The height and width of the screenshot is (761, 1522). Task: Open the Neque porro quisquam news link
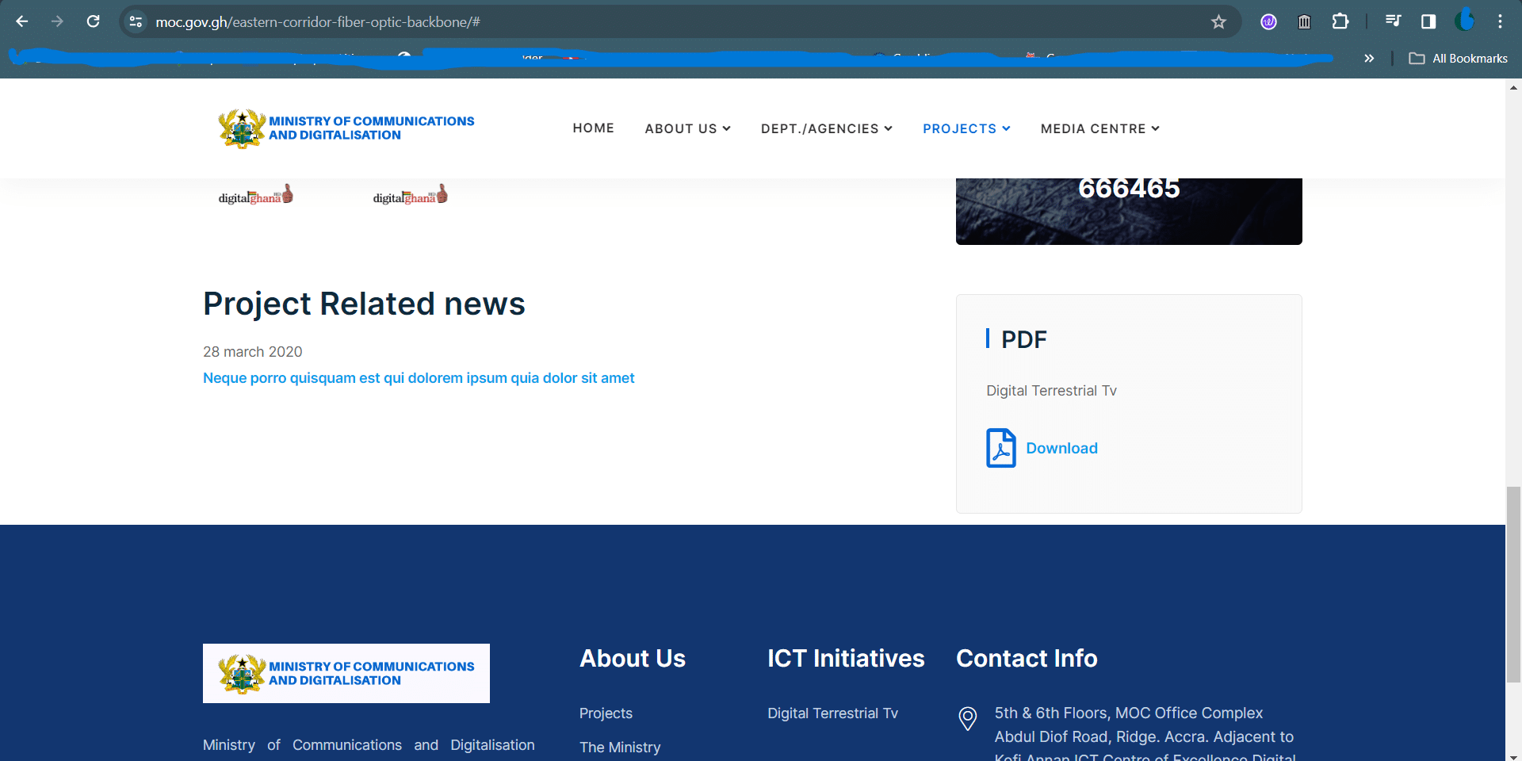coord(419,378)
